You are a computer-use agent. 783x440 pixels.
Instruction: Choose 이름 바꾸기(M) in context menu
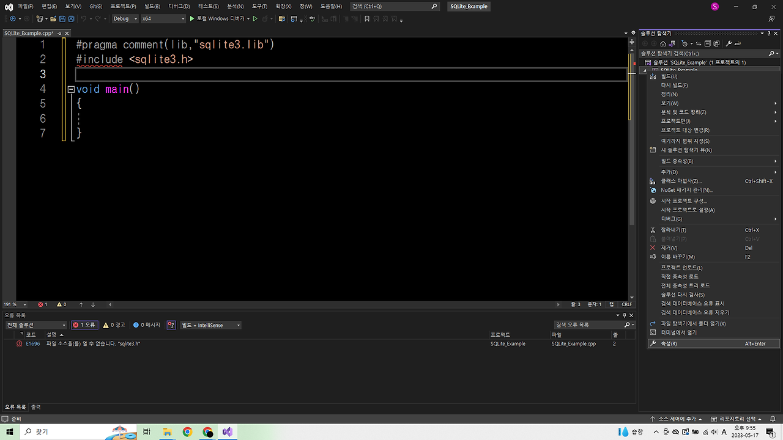713,257
